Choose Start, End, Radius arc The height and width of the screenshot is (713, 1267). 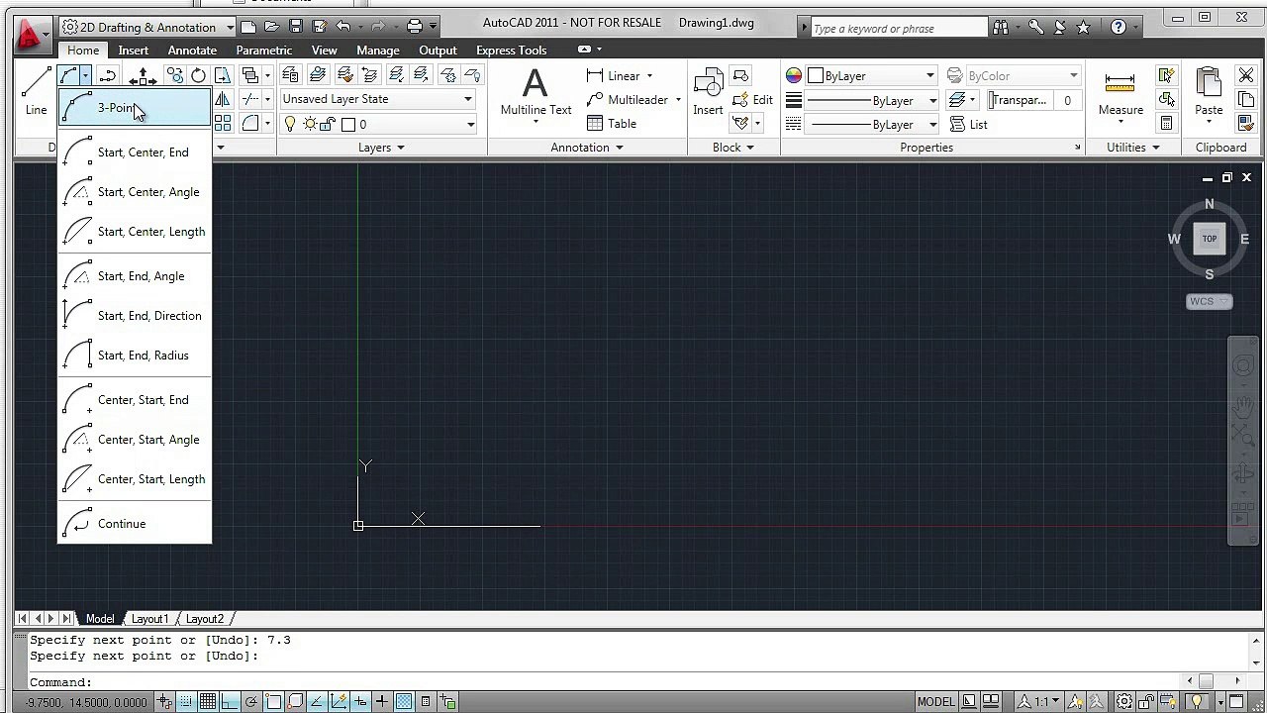[135, 356]
